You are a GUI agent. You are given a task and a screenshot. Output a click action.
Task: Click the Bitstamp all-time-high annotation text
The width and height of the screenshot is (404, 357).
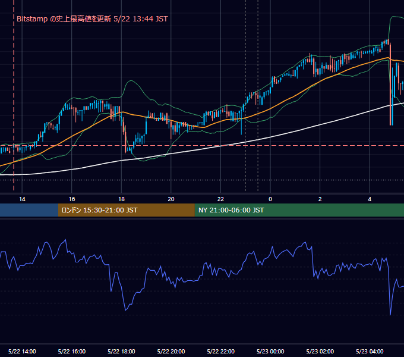tap(92, 19)
